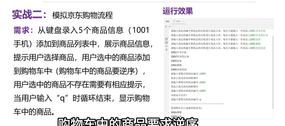This screenshot has height=126, width=285.
Task: Click the 运行效果 heading
Action: 178,11
